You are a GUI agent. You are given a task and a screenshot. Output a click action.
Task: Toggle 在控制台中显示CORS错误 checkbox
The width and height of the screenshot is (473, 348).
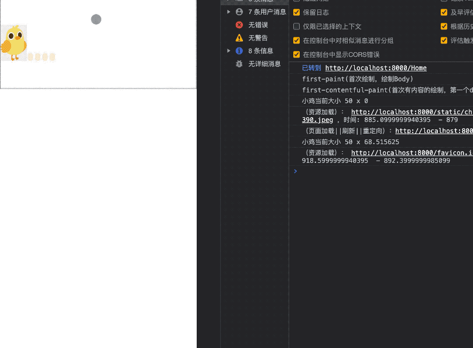pos(297,54)
